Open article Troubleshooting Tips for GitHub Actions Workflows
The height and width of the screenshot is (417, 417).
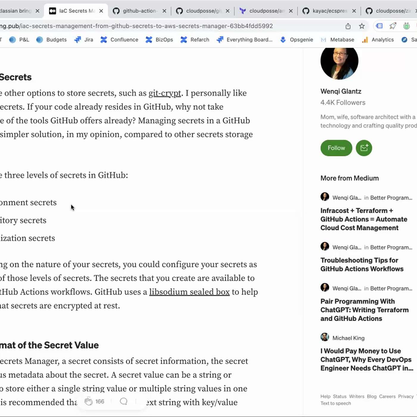pyautogui.click(x=362, y=264)
